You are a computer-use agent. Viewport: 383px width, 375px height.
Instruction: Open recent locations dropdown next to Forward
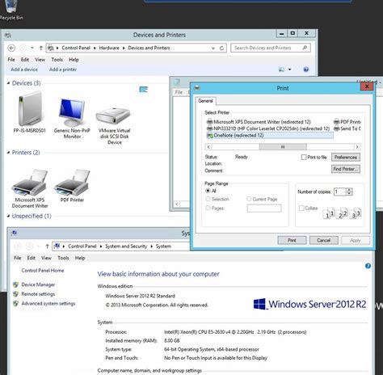(32, 48)
